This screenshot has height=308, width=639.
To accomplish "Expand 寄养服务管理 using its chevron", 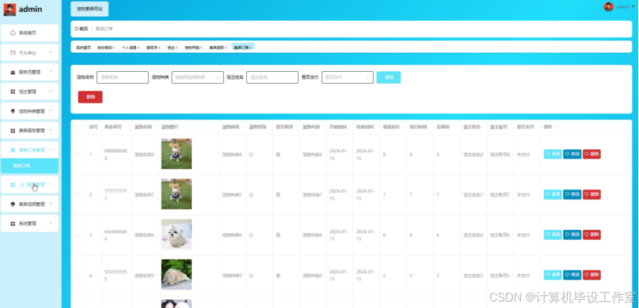I will (x=51, y=130).
